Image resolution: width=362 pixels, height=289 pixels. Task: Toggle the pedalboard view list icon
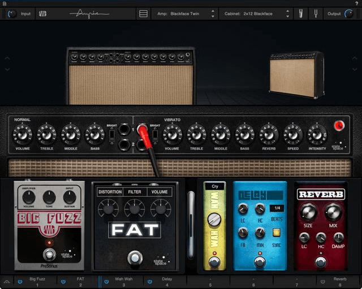(x=143, y=14)
